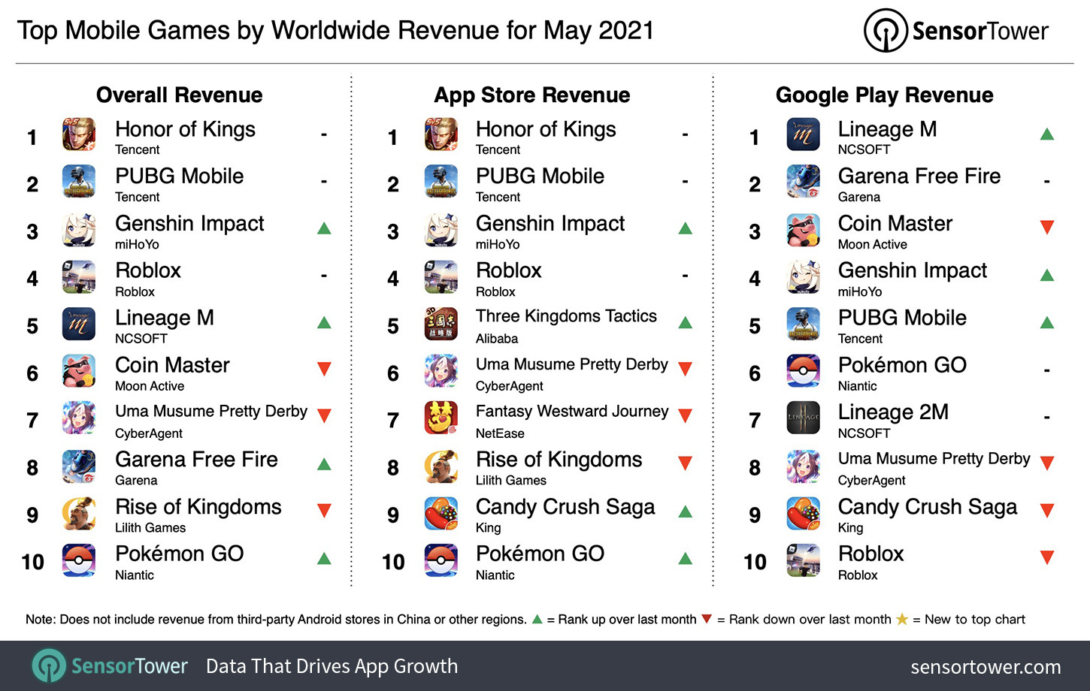The height and width of the screenshot is (691, 1090).
Task: Click red down arrow beside Coin Master in Overall Revenue
Action: click(x=324, y=369)
